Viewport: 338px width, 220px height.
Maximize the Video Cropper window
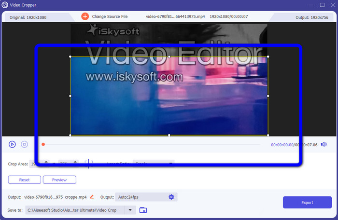322,5
